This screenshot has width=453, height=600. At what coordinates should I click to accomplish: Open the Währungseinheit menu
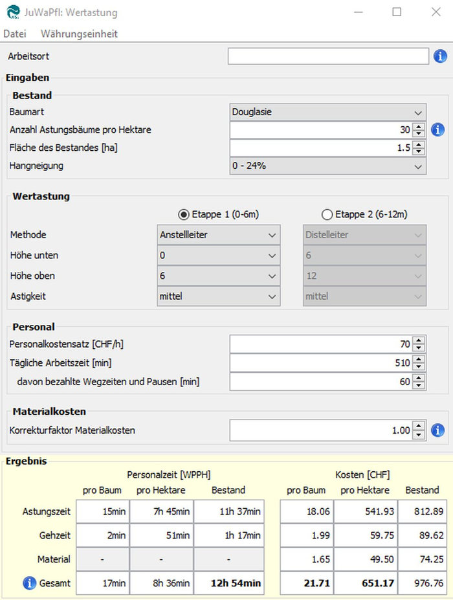pos(79,34)
